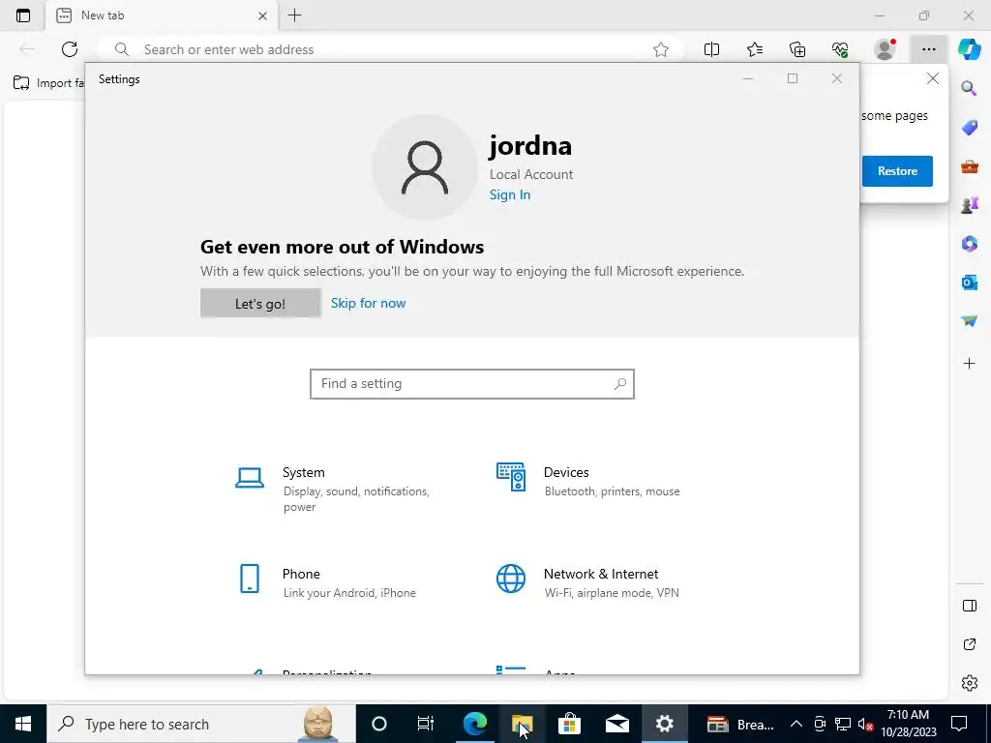Screen dimensions: 991x743
Task: Click the Phone icon in Settings
Action: click(x=250, y=579)
